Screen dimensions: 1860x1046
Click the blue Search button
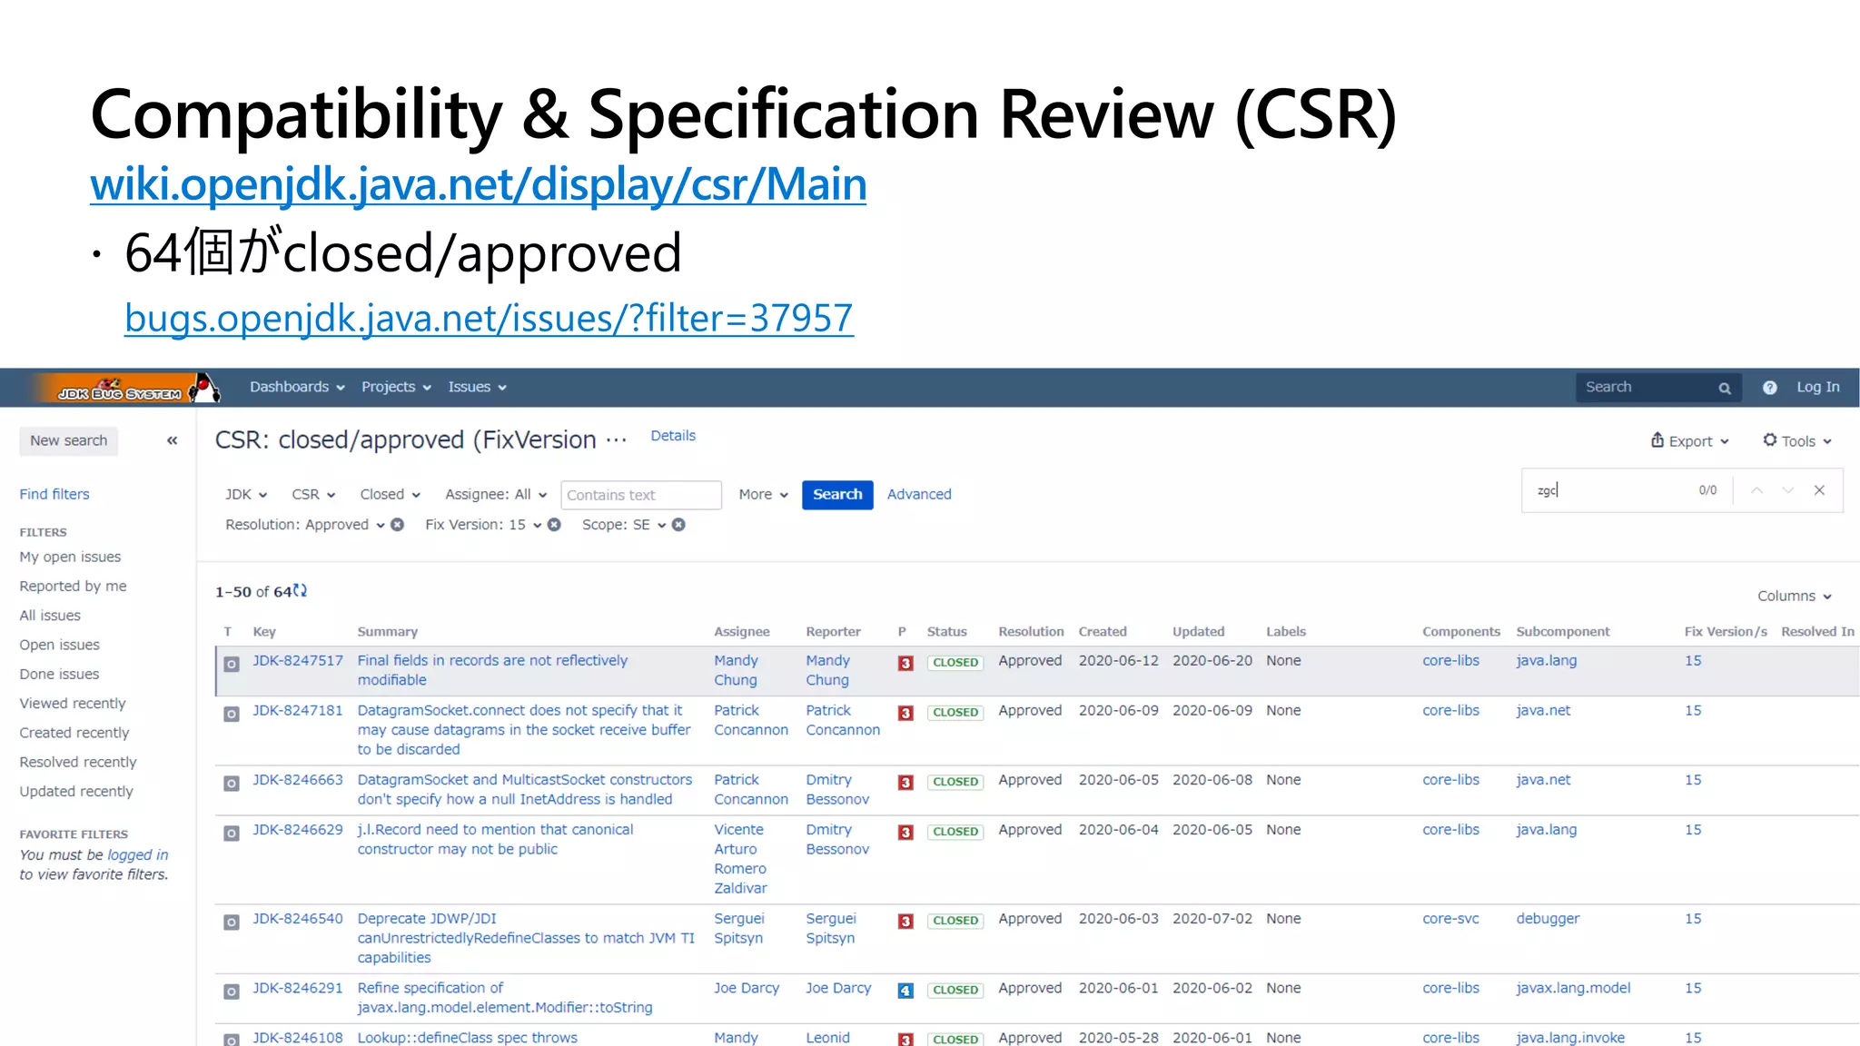tap(837, 495)
